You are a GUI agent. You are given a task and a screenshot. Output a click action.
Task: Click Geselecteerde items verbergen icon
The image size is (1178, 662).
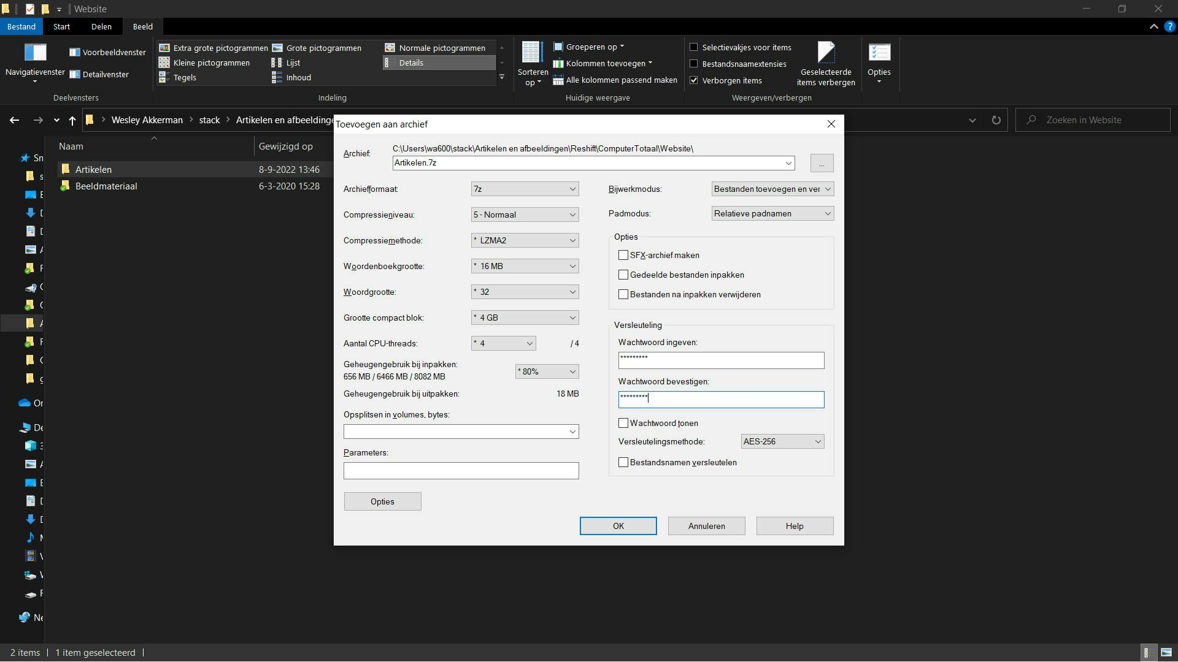pyautogui.click(x=826, y=53)
